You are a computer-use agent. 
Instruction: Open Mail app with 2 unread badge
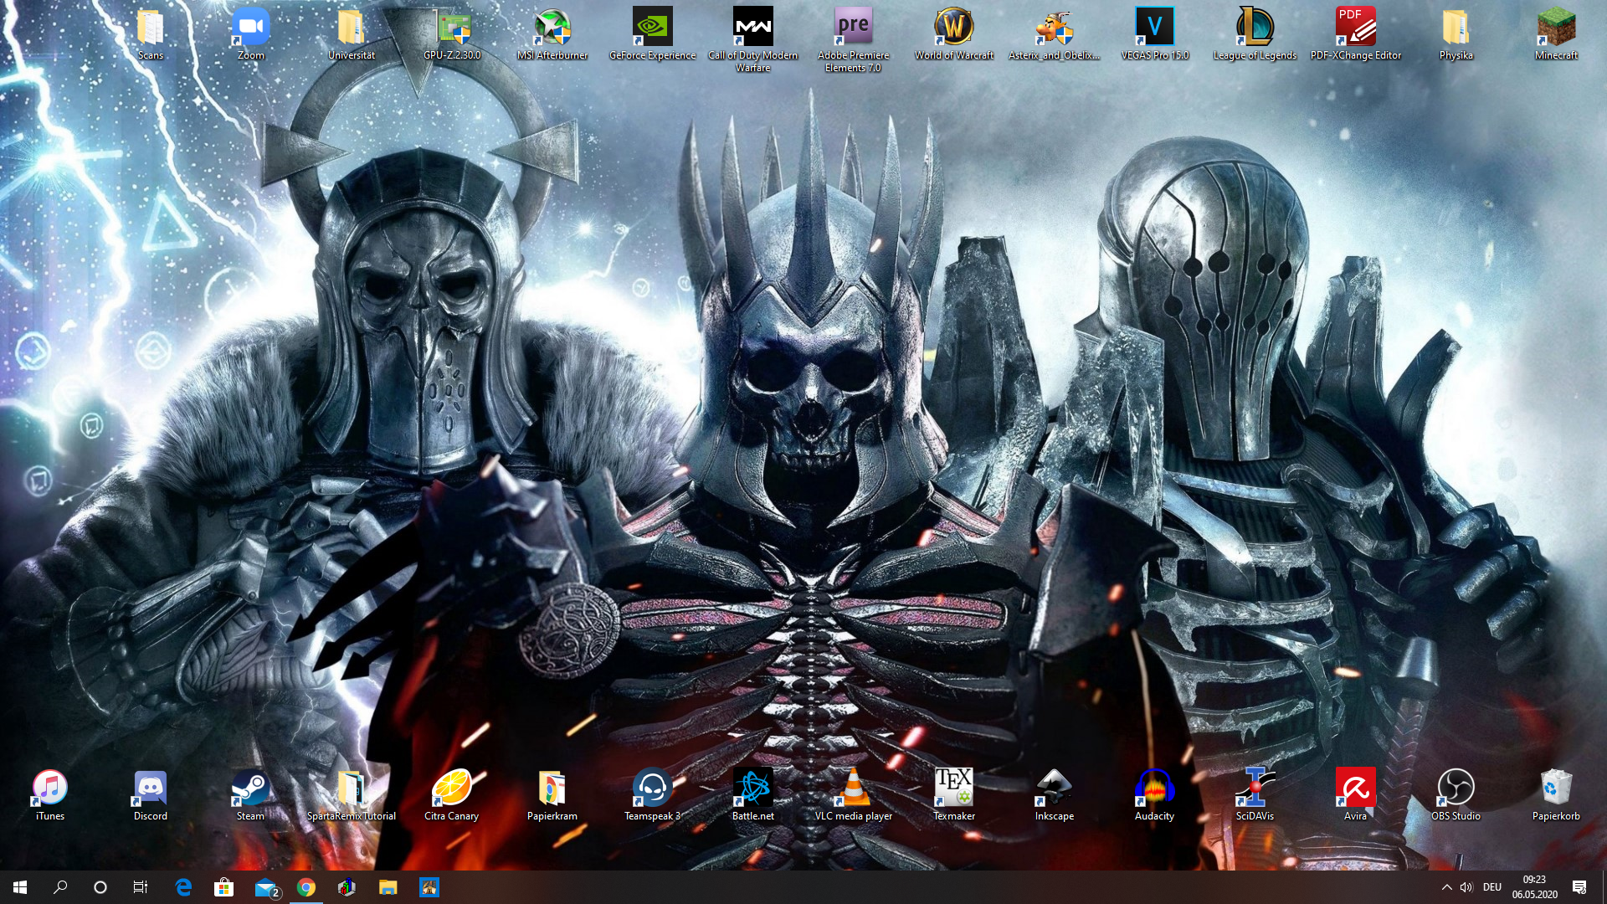tap(266, 887)
